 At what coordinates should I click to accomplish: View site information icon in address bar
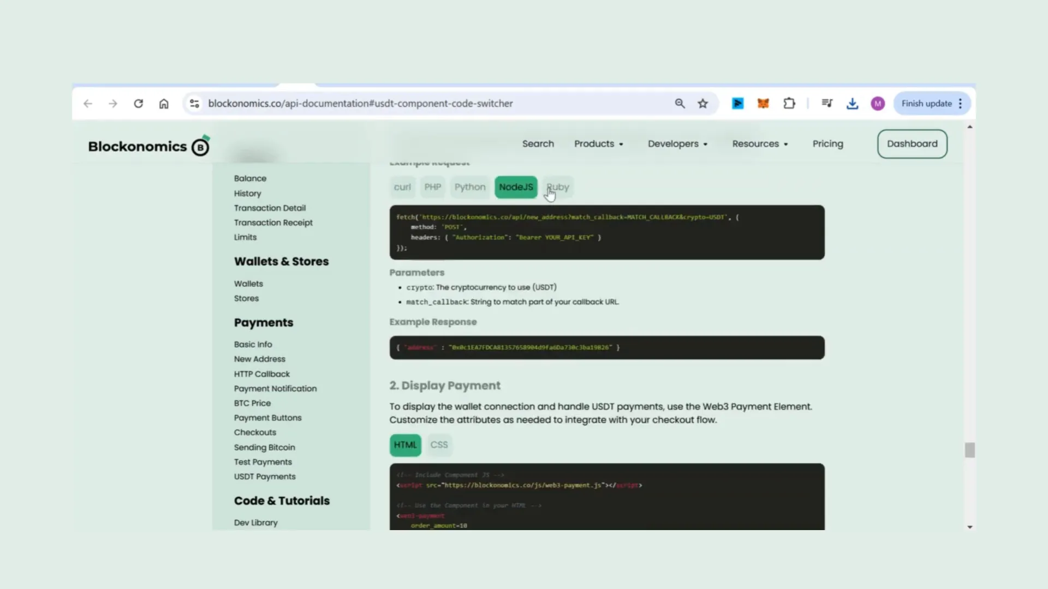pos(194,104)
